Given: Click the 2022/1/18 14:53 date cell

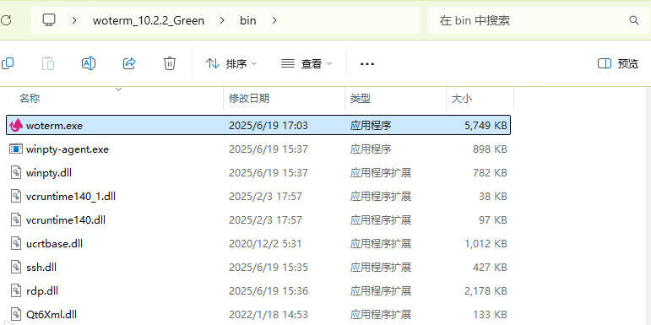Looking at the screenshot, I should pyautogui.click(x=269, y=315).
